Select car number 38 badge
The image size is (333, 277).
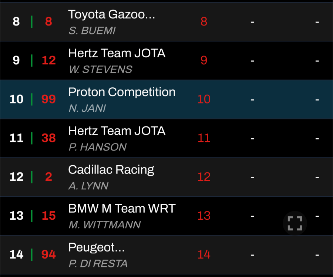48,138
